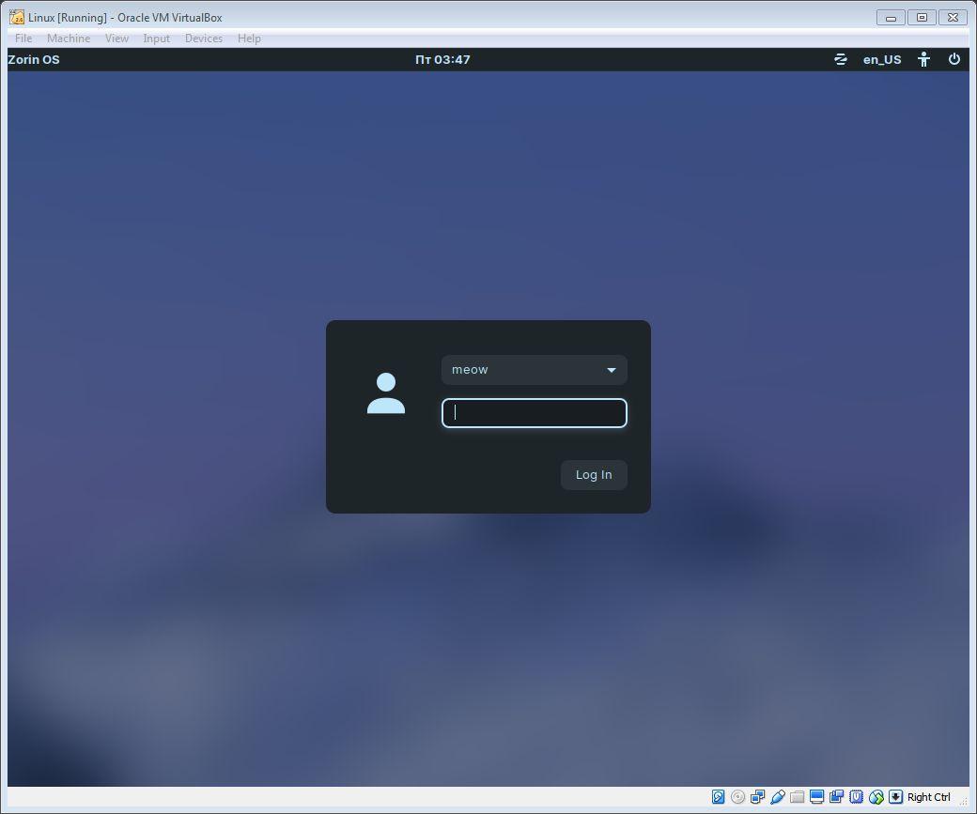Open the Help menu
The image size is (977, 814).
point(249,38)
